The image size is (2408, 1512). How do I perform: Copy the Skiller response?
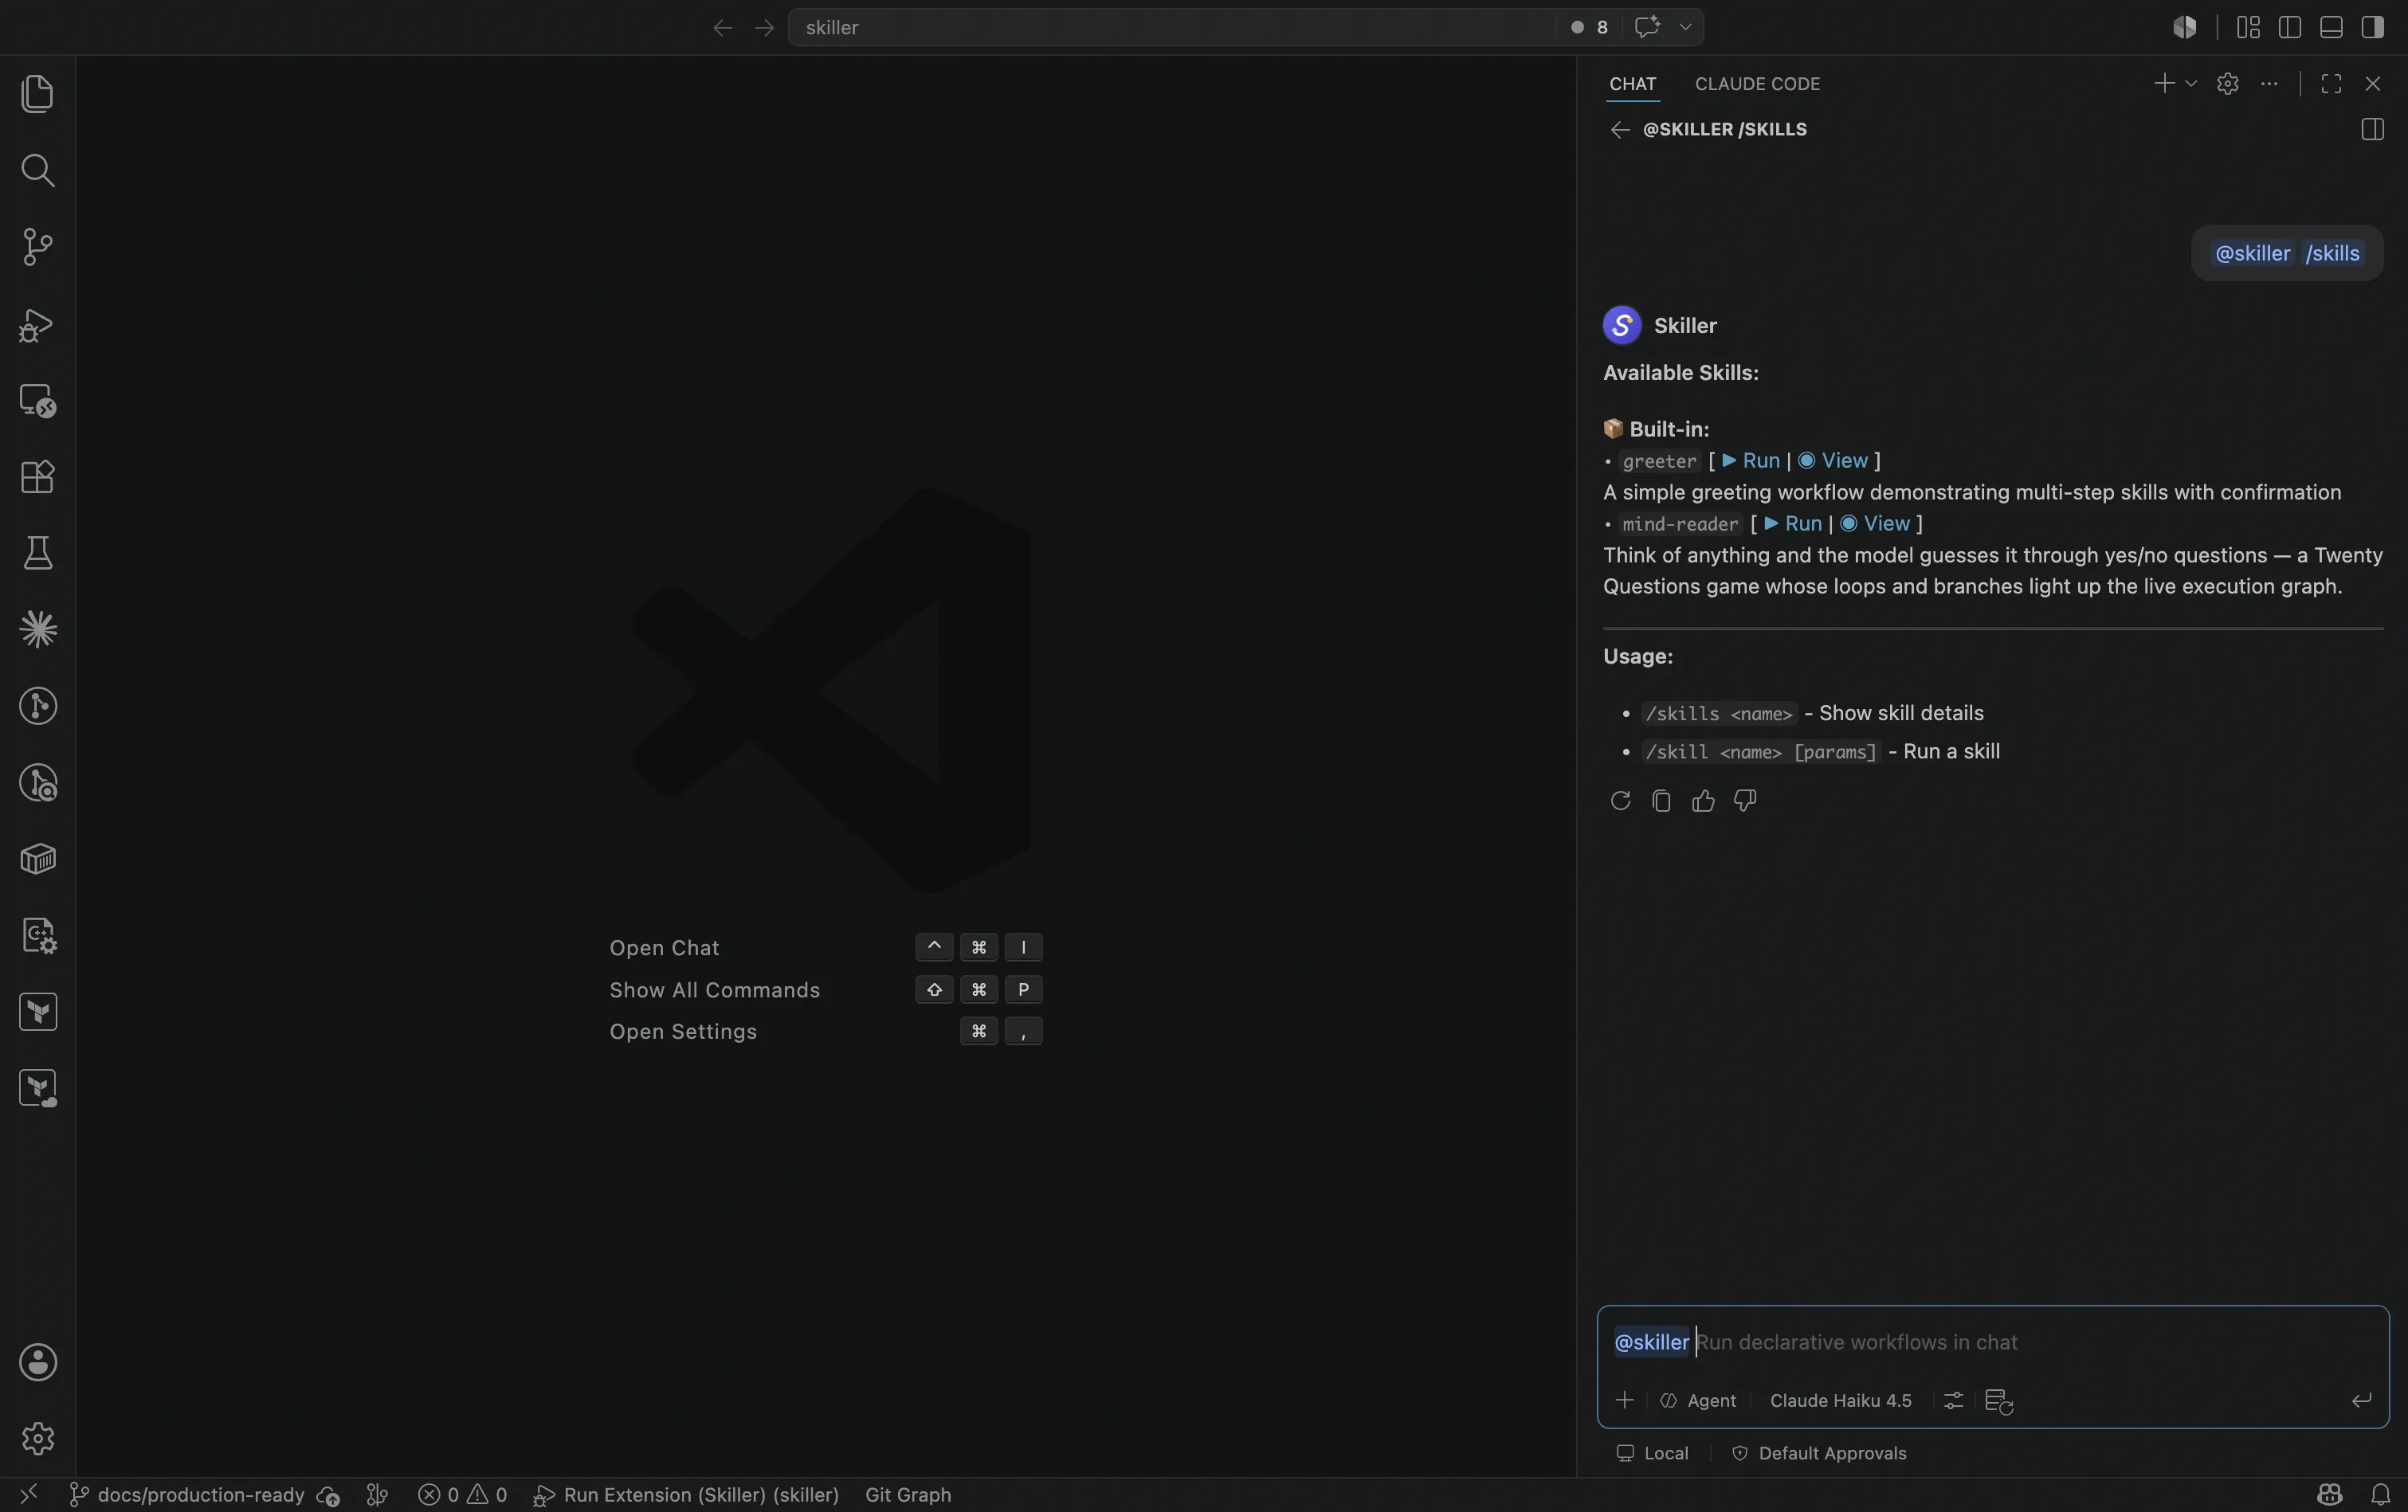tap(1661, 801)
